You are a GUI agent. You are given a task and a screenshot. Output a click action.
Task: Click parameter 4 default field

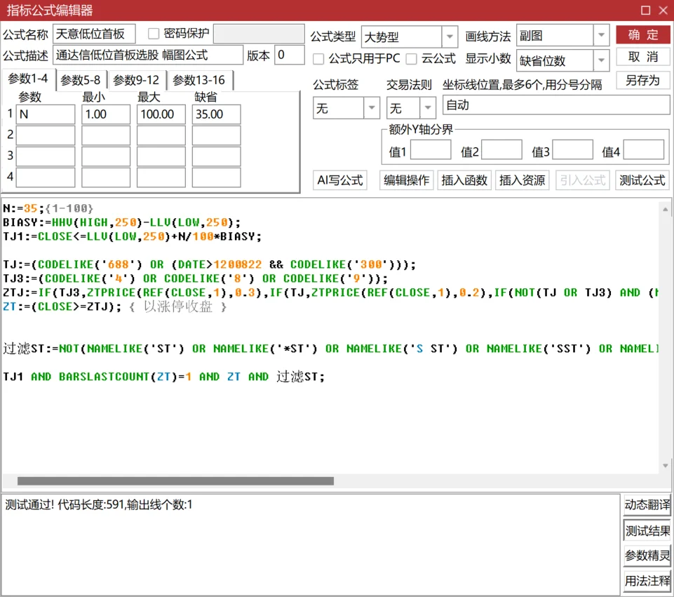pyautogui.click(x=216, y=177)
